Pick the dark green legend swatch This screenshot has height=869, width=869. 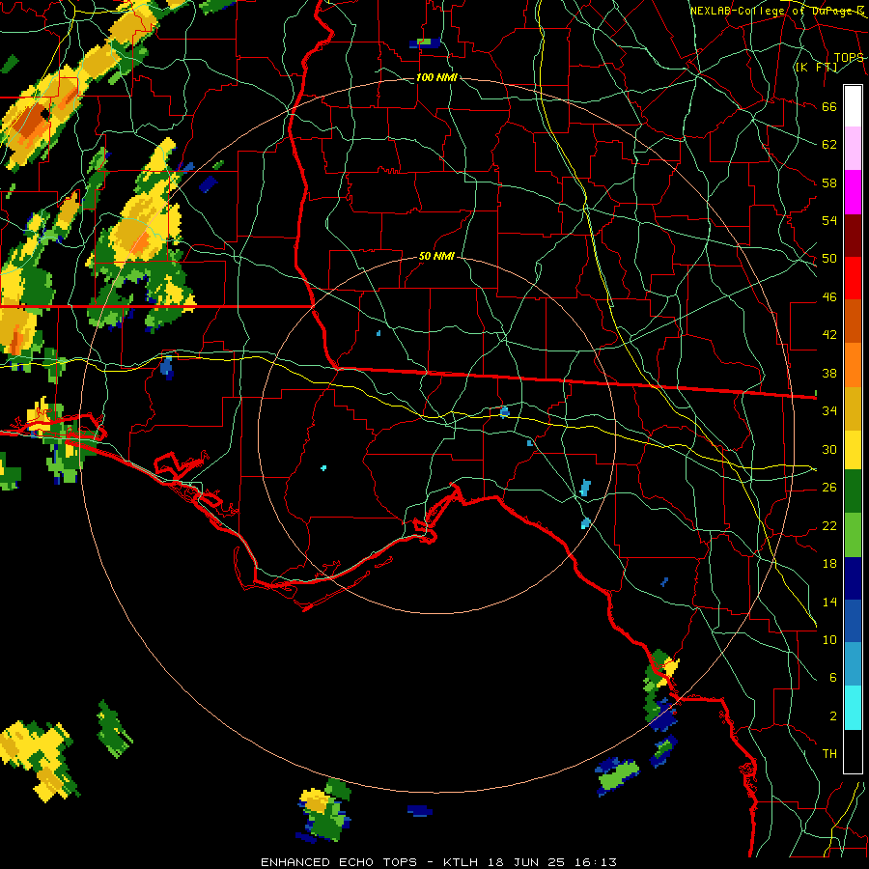coord(853,491)
